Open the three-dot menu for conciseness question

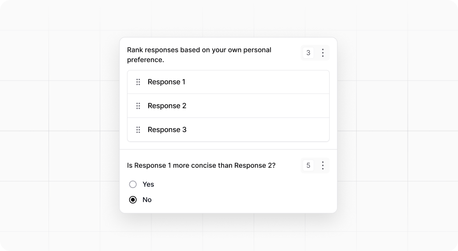click(323, 166)
